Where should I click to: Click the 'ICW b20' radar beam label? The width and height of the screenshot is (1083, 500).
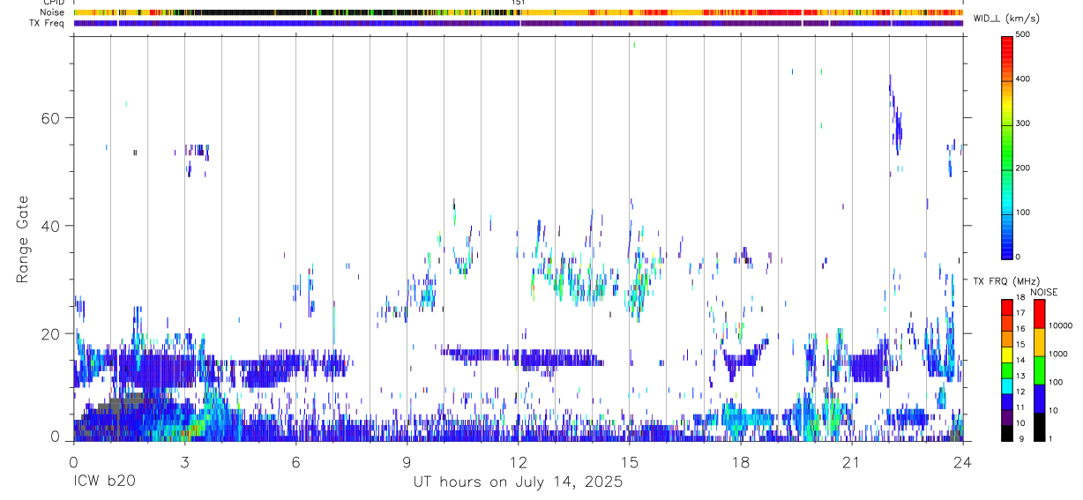coord(104,482)
